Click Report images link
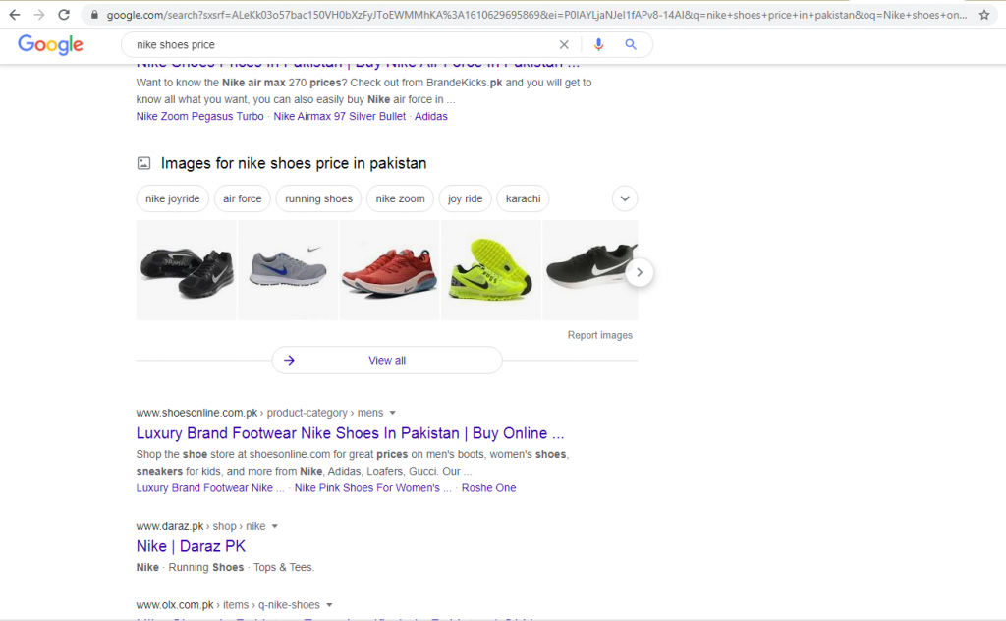This screenshot has height=621, width=1006. 600,335
